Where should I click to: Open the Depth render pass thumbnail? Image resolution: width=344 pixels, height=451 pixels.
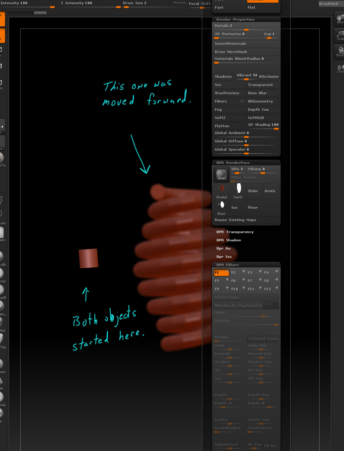(x=238, y=191)
